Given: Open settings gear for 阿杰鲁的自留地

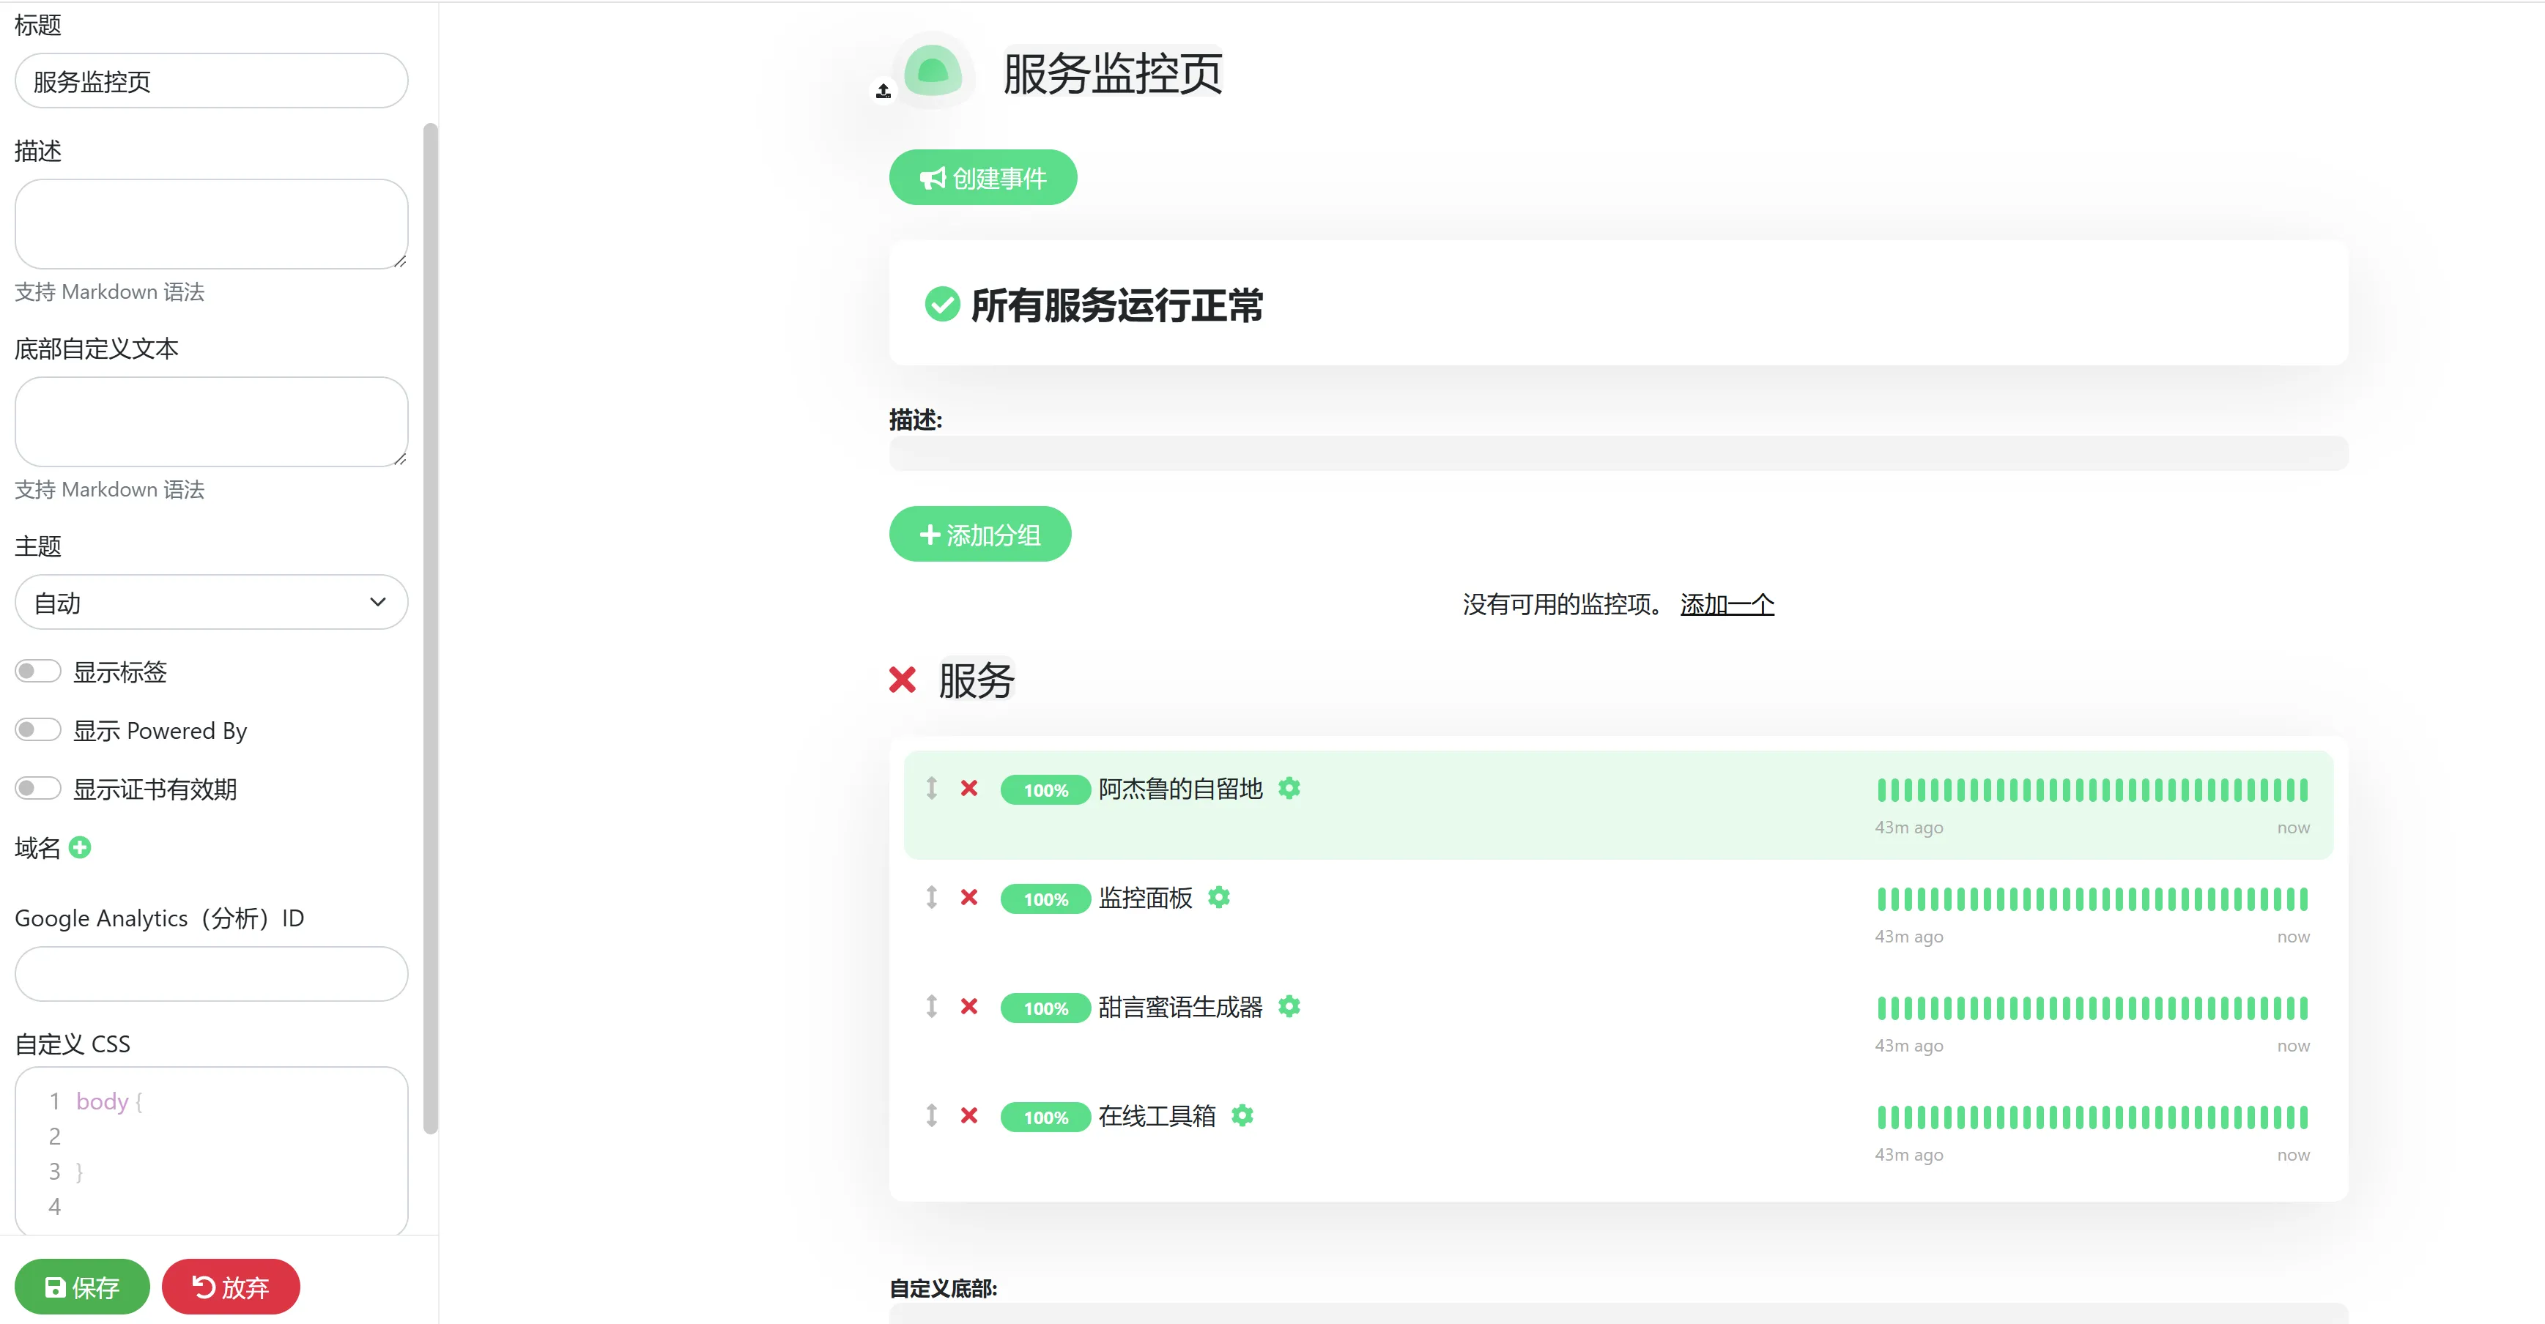Looking at the screenshot, I should (x=1289, y=788).
